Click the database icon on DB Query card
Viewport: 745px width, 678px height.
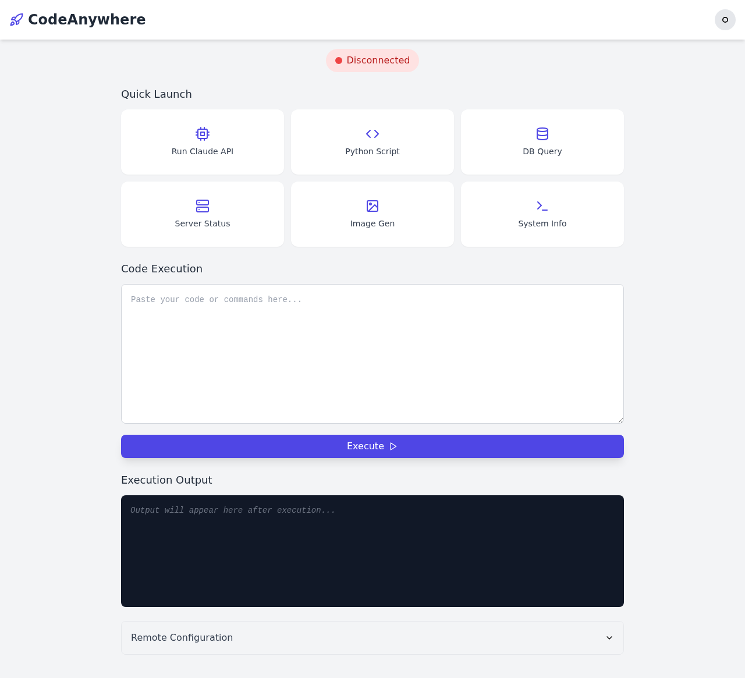(x=542, y=133)
